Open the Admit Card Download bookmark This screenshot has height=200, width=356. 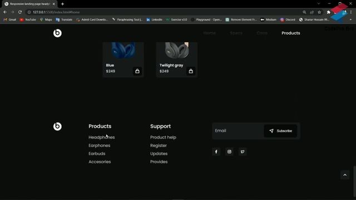[x=92, y=20]
